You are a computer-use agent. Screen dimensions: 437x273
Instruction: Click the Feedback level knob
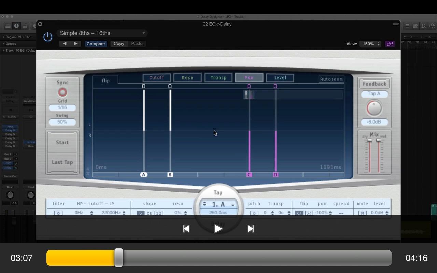pyautogui.click(x=374, y=109)
